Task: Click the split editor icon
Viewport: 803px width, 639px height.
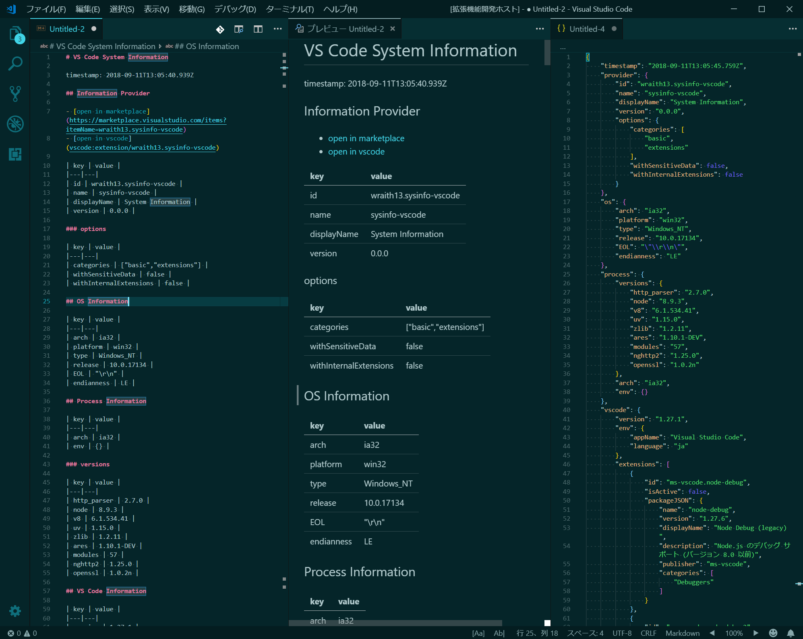Action: pyautogui.click(x=258, y=29)
